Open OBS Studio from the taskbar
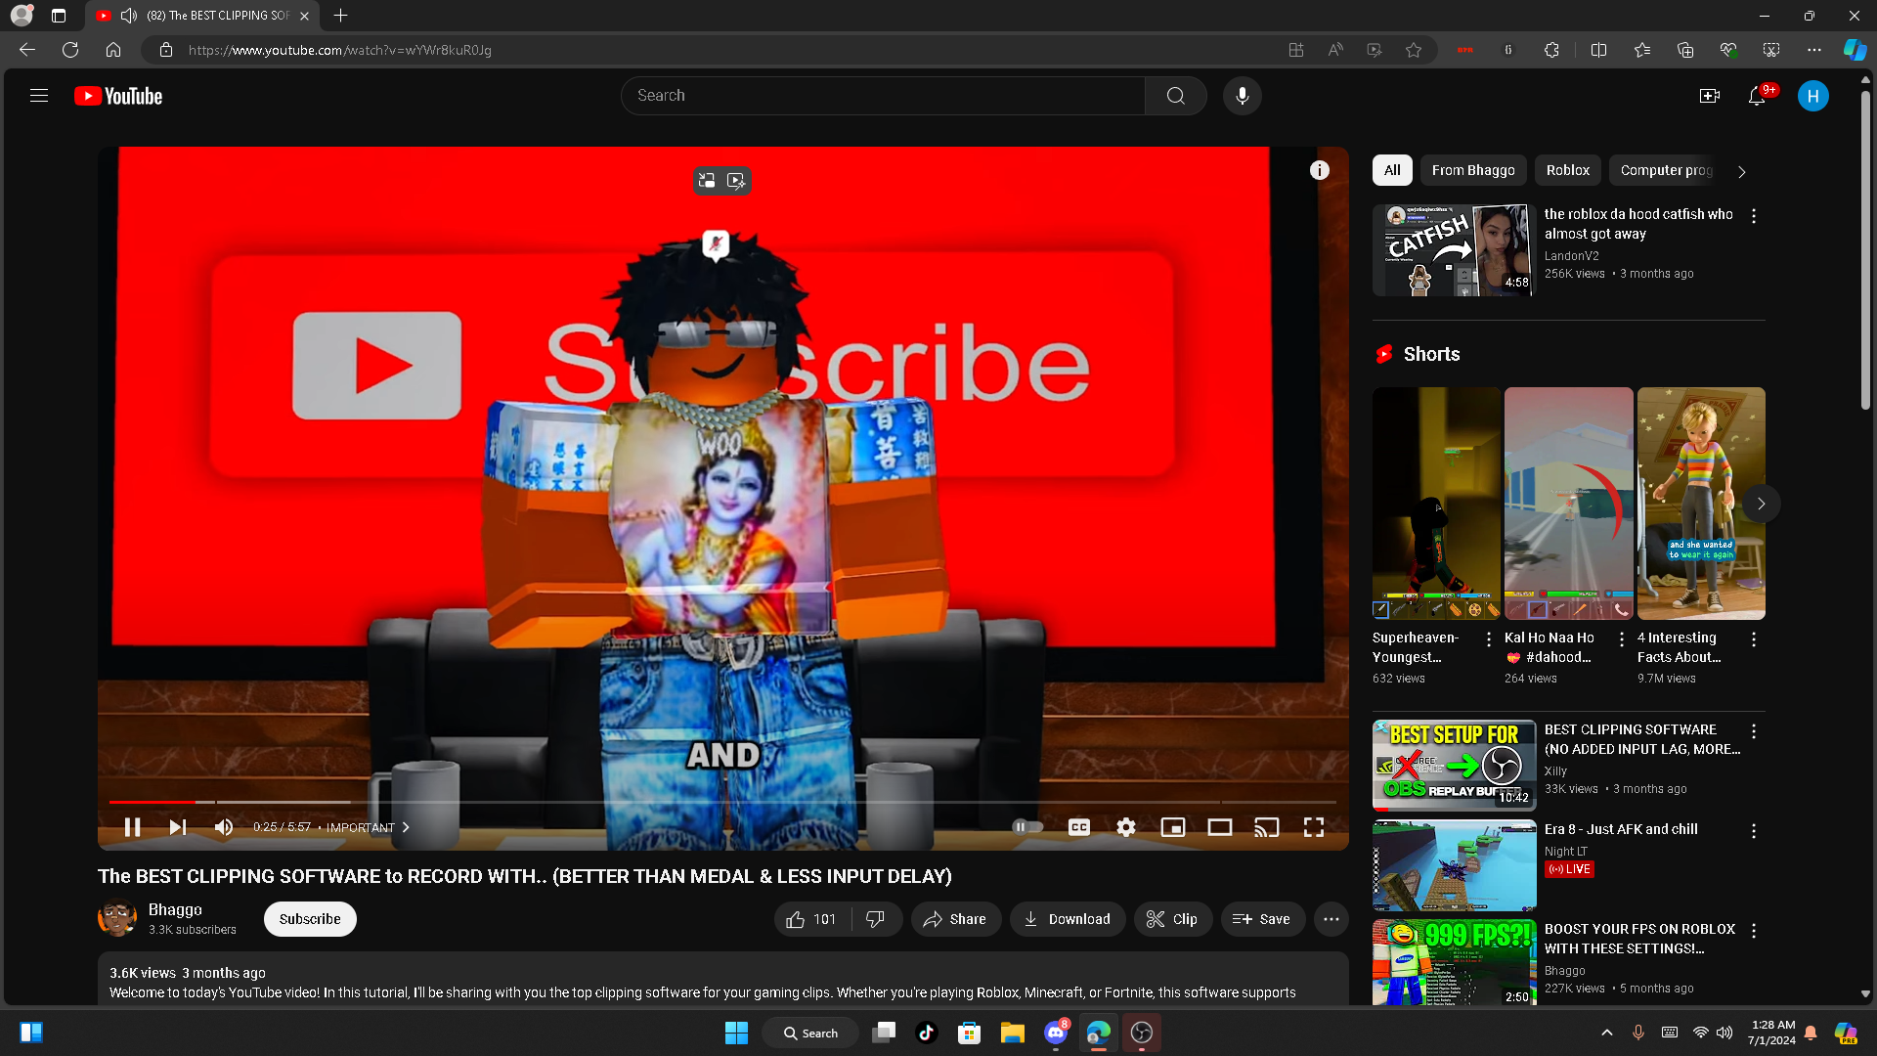1877x1056 pixels. tap(1142, 1033)
